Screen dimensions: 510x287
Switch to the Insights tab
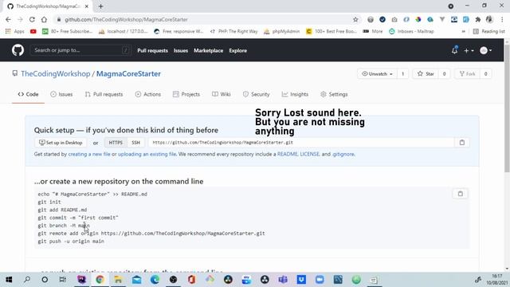pyautogui.click(x=295, y=94)
